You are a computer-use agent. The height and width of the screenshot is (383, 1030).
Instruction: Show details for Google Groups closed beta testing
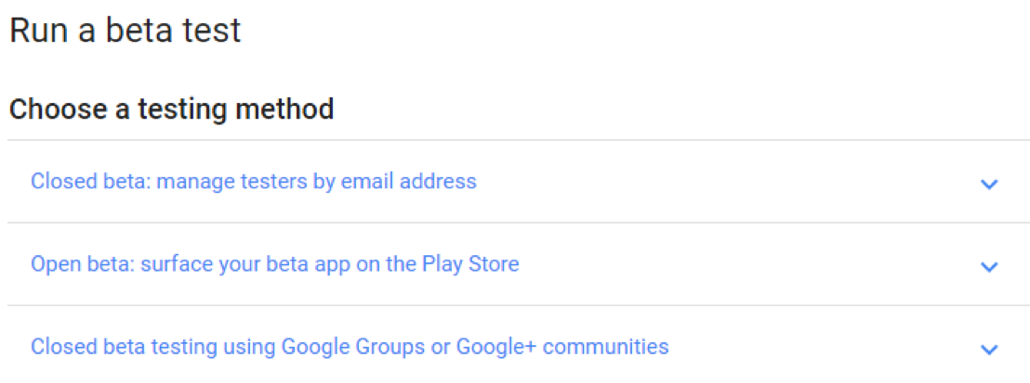(989, 350)
